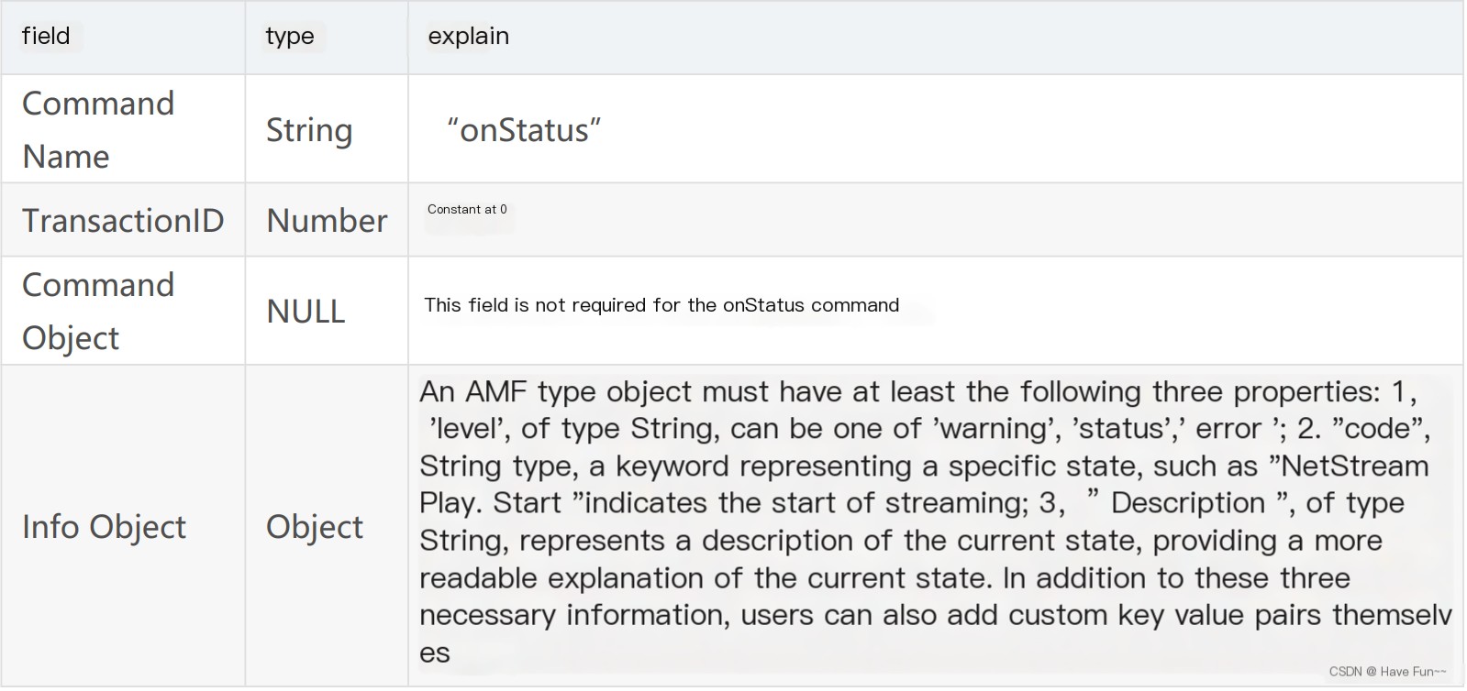Click the 'An AMF type object' paragraph

(x=936, y=521)
